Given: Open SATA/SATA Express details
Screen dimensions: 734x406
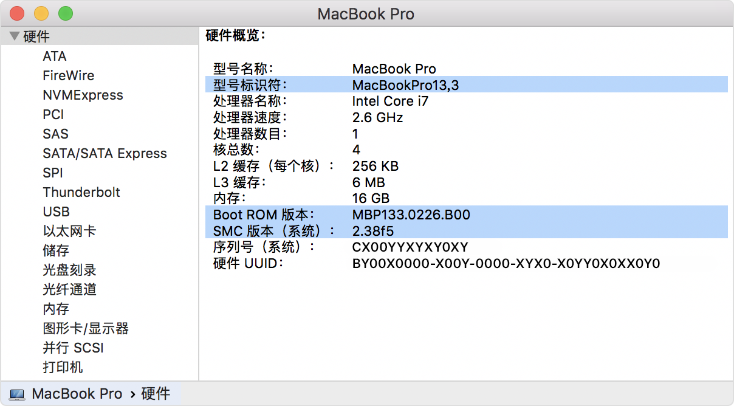Looking at the screenshot, I should 105,153.
